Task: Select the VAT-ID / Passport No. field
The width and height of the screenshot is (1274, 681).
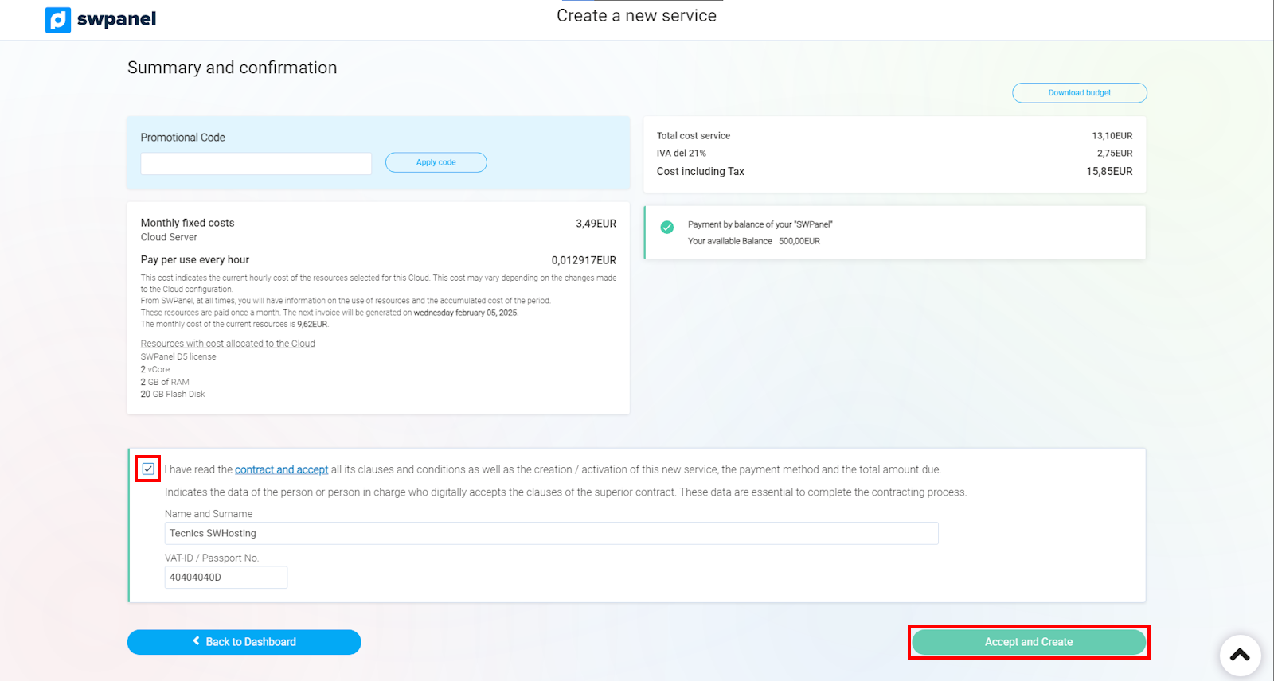Action: (x=225, y=578)
